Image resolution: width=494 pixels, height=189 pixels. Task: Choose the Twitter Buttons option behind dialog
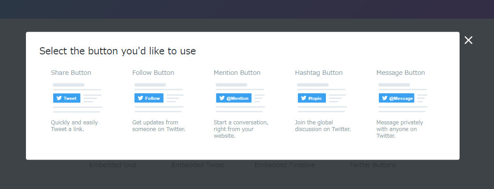point(373,165)
